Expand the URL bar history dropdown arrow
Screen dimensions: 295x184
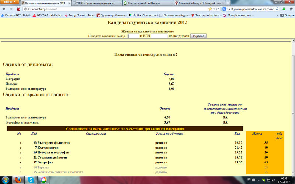(x=214, y=9)
